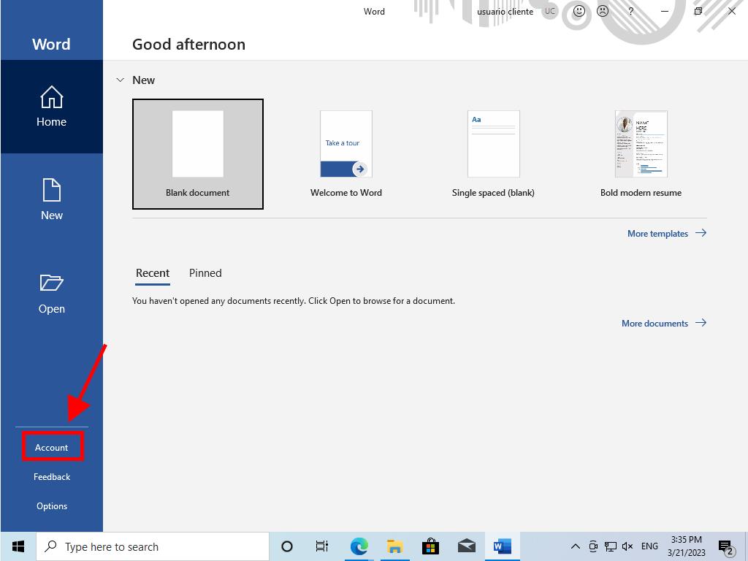Open the Open folder sidebar icon
This screenshot has height=561, width=748.
pos(51,293)
